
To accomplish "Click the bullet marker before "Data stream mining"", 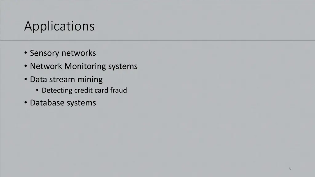I will click(x=25, y=80).
